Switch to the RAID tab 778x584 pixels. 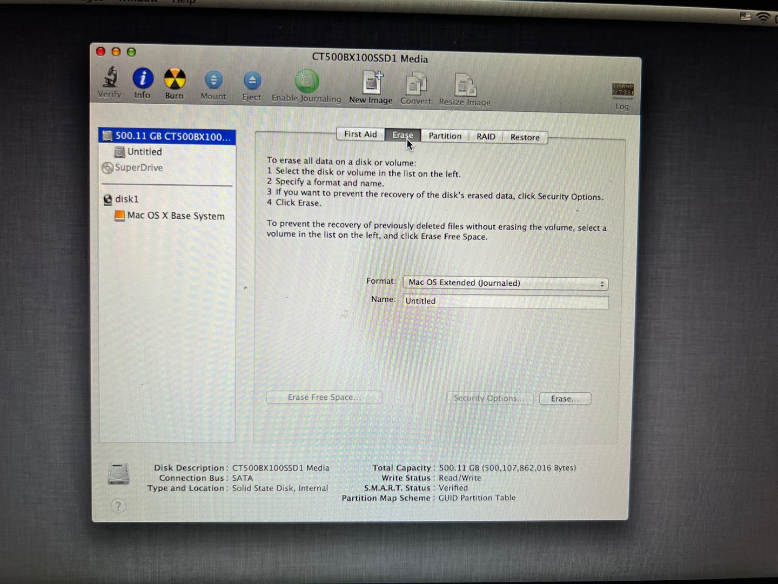click(486, 137)
